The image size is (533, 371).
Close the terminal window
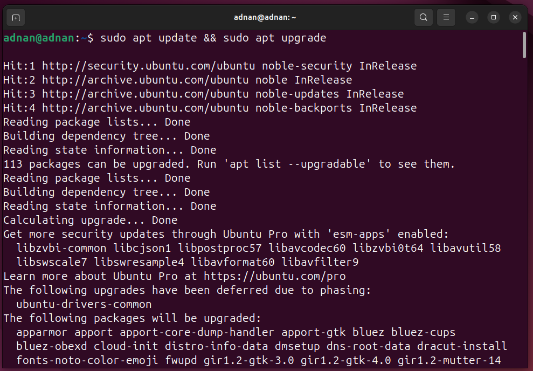tap(515, 17)
